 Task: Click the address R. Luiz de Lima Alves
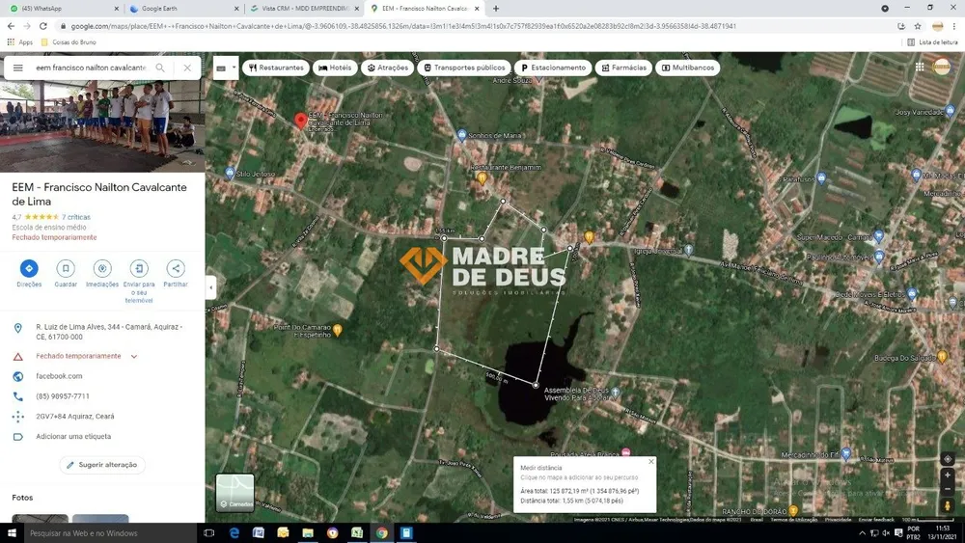click(x=109, y=332)
